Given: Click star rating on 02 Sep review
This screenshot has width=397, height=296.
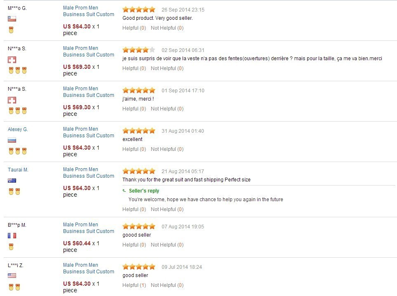Looking at the screenshot, I should [x=139, y=50].
